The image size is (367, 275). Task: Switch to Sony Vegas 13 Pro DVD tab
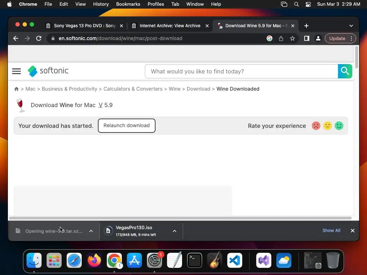pos(84,26)
